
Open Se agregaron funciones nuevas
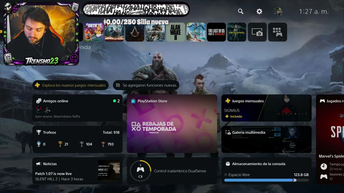[146, 85]
